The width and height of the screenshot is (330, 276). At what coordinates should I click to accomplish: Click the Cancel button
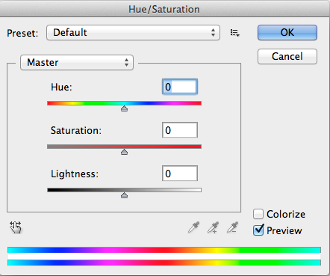[x=287, y=56]
